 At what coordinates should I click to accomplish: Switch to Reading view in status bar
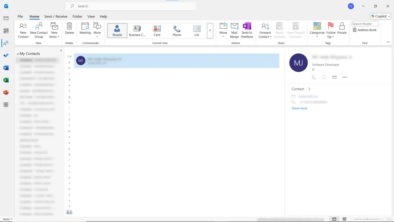point(344,219)
